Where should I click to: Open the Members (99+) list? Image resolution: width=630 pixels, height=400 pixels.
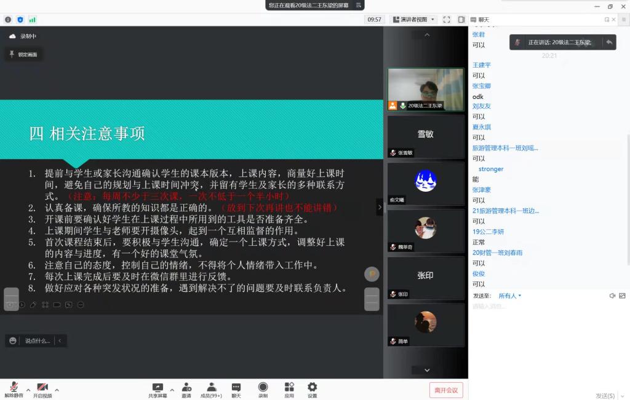[211, 387]
